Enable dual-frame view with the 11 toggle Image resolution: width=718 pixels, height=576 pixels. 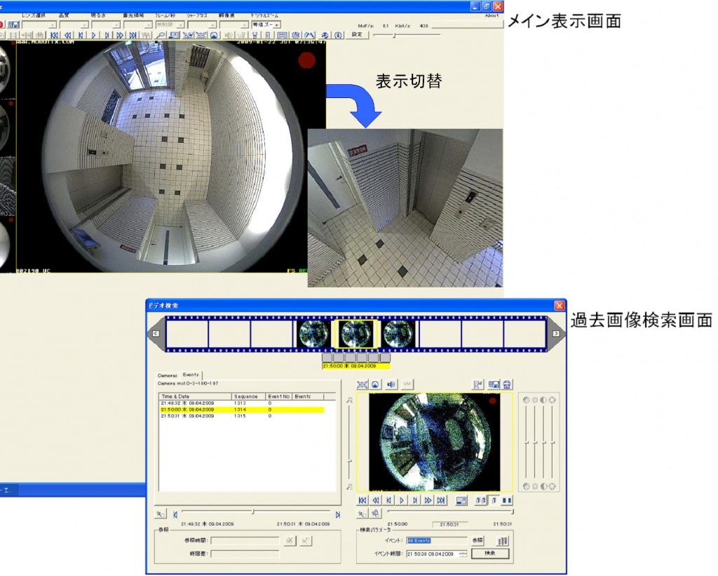tap(480, 500)
